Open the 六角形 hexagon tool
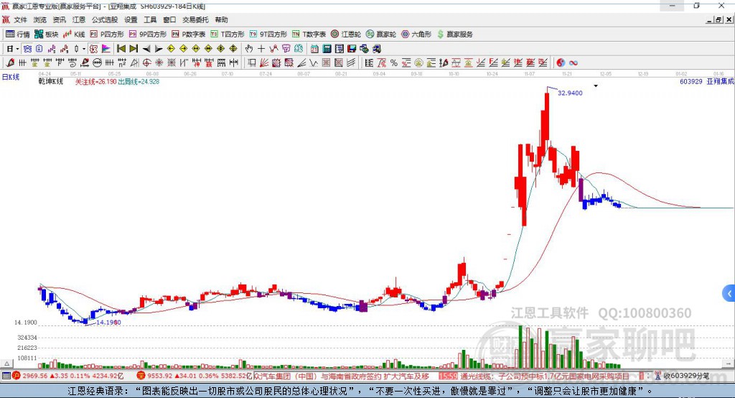The width and height of the screenshot is (735, 398). pyautogui.click(x=416, y=34)
